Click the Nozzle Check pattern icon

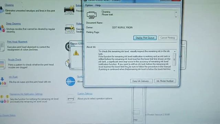(2, 64)
